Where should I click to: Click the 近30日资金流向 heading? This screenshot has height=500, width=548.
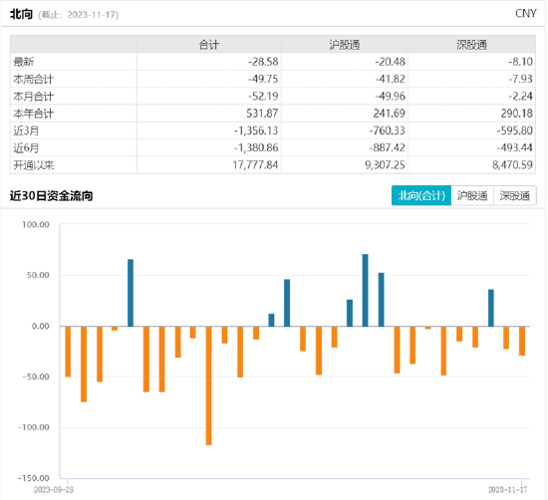[x=51, y=195]
